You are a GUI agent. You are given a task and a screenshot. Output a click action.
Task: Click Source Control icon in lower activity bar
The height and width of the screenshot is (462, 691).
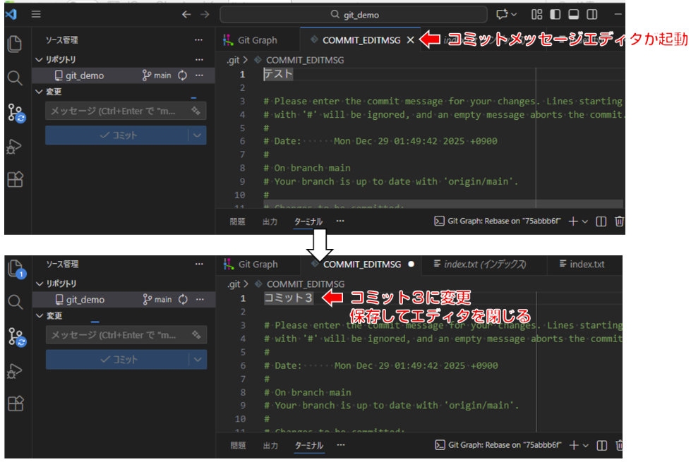tap(15, 337)
